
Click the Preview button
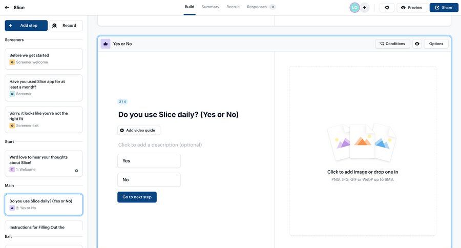(x=412, y=8)
